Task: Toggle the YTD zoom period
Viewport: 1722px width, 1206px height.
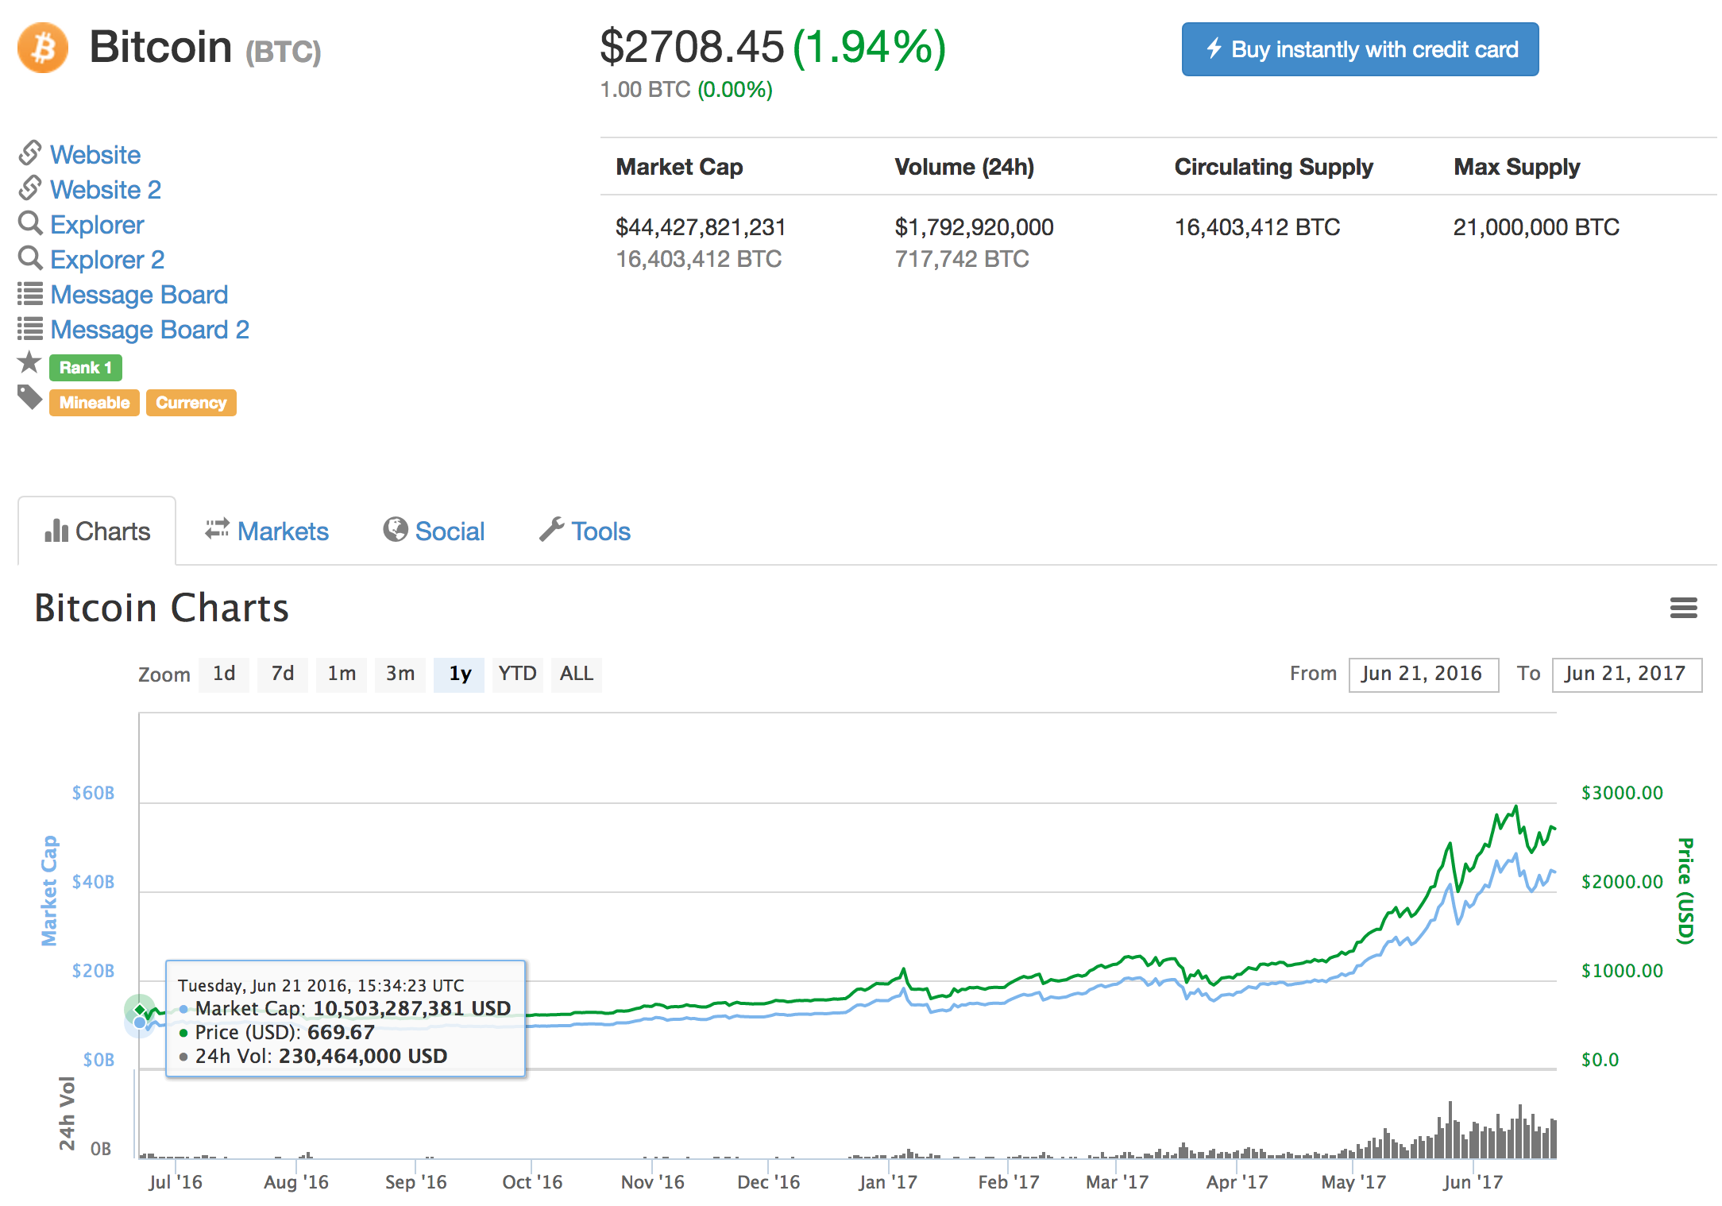Action: tap(517, 674)
